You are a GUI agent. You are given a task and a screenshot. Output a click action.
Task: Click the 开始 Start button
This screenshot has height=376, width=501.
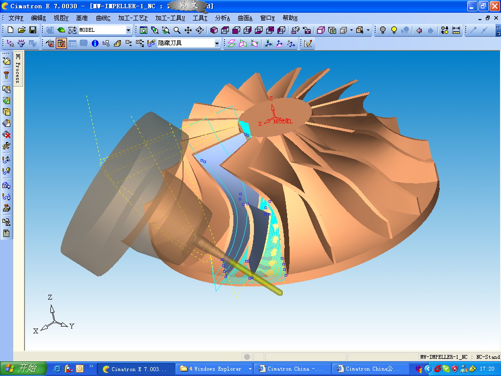tap(23, 369)
